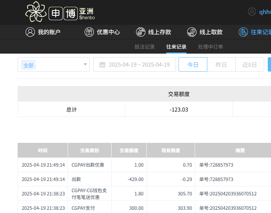Switch to 投注记录 tab

click(145, 47)
